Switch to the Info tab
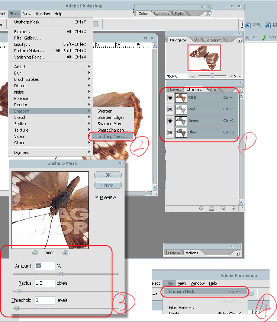 196,40
